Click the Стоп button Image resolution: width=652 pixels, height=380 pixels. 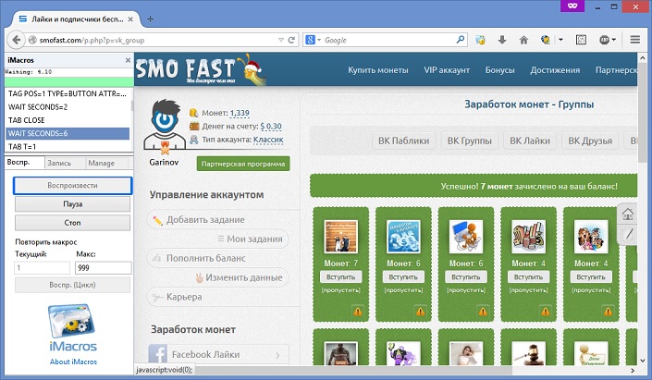coord(72,223)
